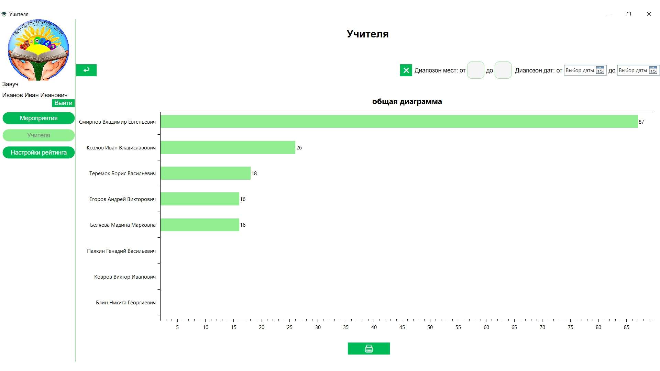Click the school logo image
This screenshot has width=660, height=371.
38,50
